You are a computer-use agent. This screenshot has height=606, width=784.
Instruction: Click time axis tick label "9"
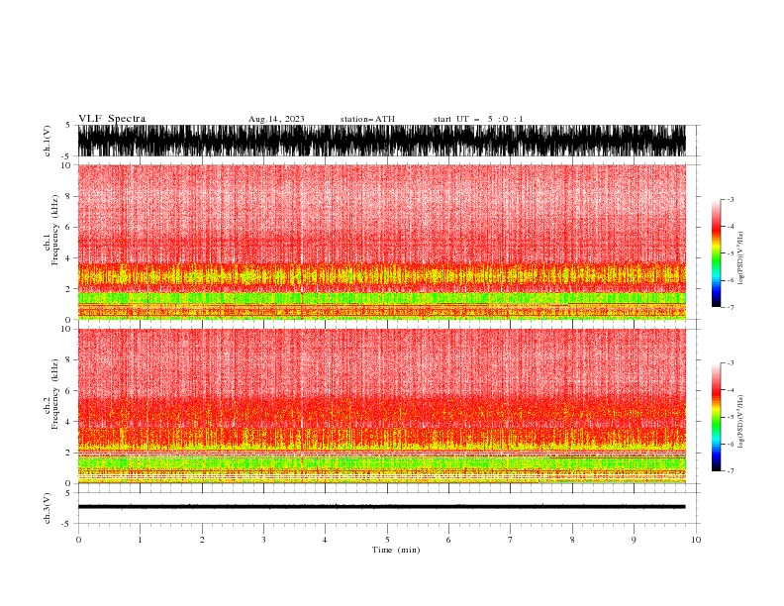[x=634, y=540]
